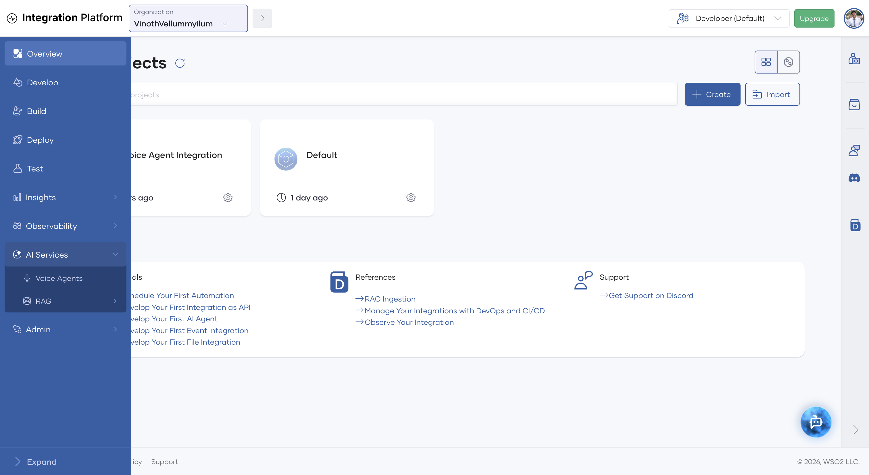Select Test in the sidebar
Screen dimensions: 869x475
66,168
